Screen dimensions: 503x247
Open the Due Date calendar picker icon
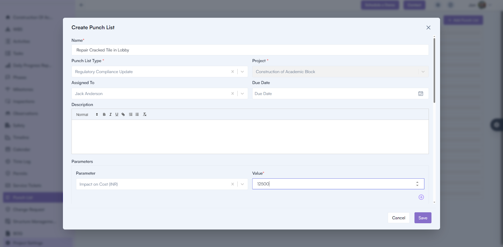[x=421, y=94]
